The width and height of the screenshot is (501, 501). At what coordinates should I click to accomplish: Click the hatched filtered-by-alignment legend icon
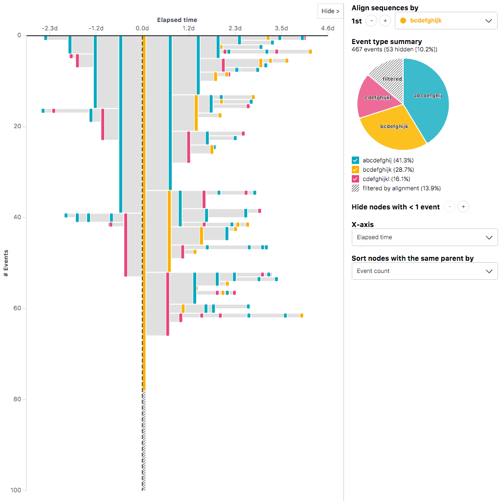[x=355, y=188]
